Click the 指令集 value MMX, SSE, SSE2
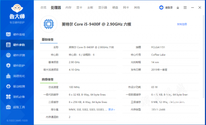 88,110
